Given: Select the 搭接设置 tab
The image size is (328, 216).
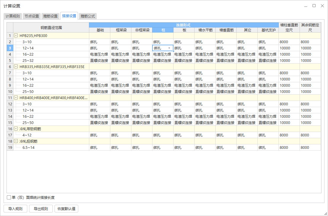Looking at the screenshot, I should click(x=69, y=16).
